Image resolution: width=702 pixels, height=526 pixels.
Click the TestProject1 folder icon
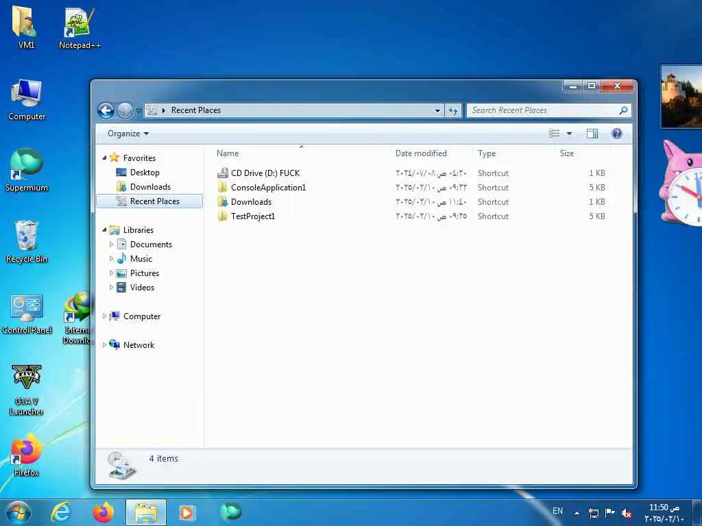coord(223,216)
